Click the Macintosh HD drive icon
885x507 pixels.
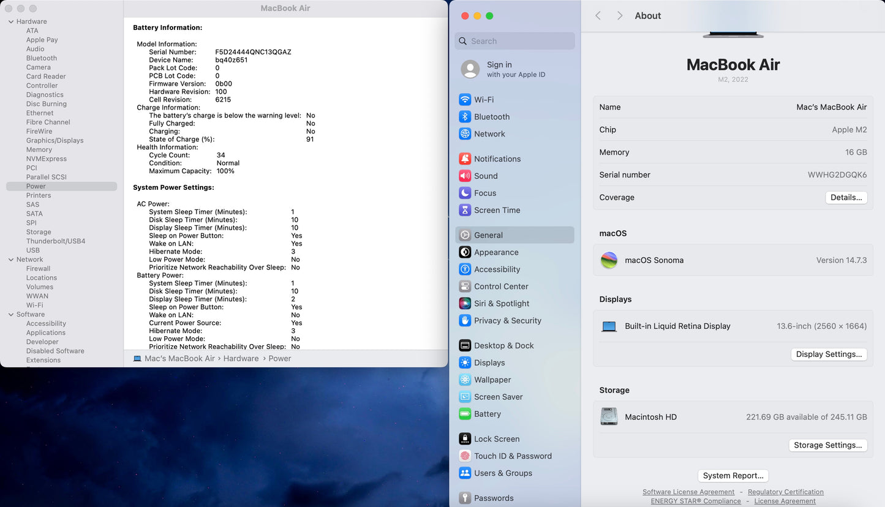tap(609, 417)
